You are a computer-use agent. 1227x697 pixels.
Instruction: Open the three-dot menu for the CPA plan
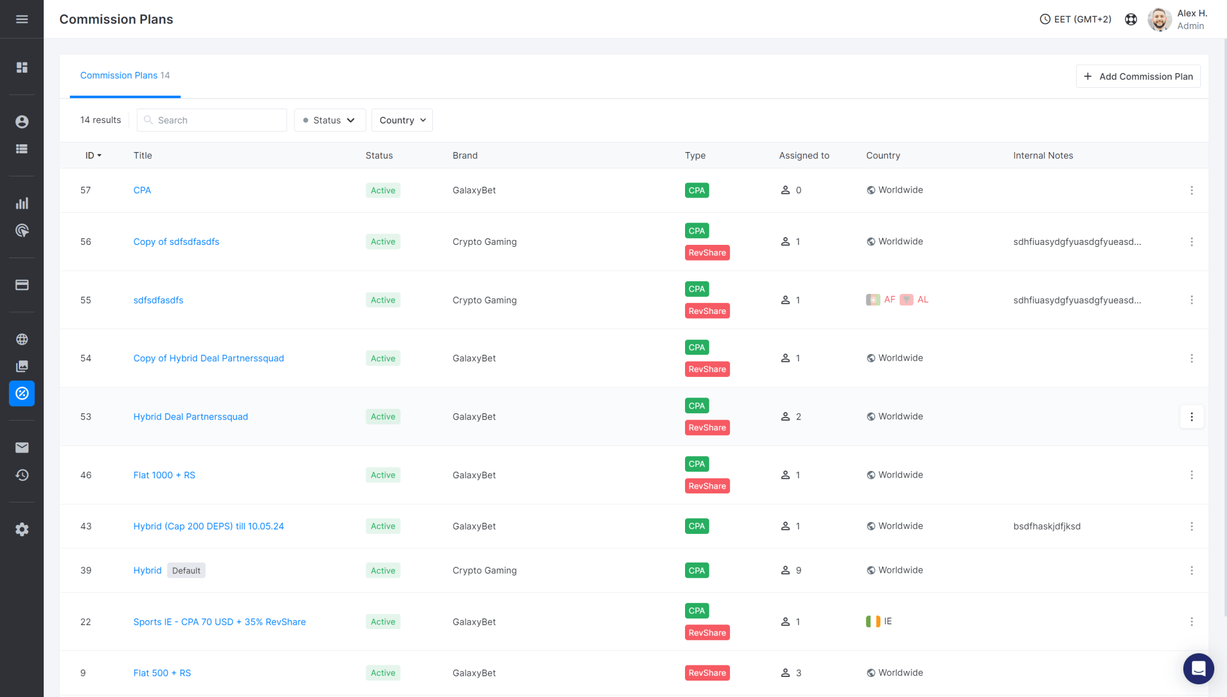point(1192,190)
